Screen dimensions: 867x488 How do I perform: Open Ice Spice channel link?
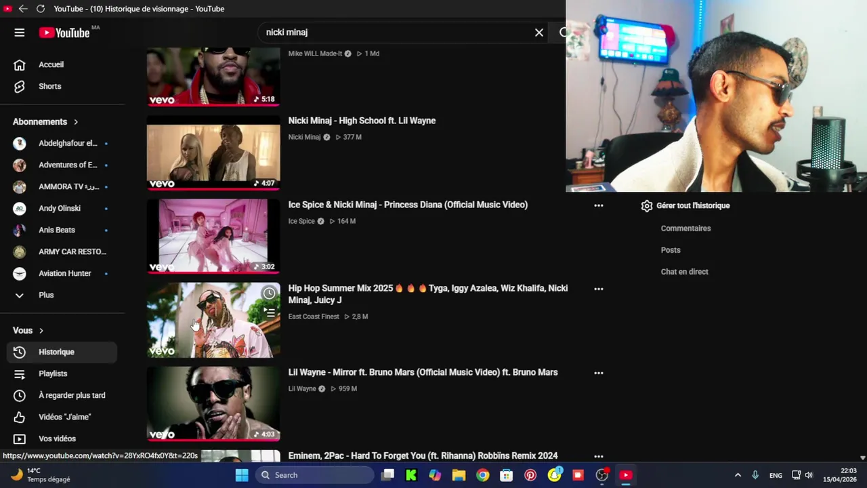coord(301,221)
